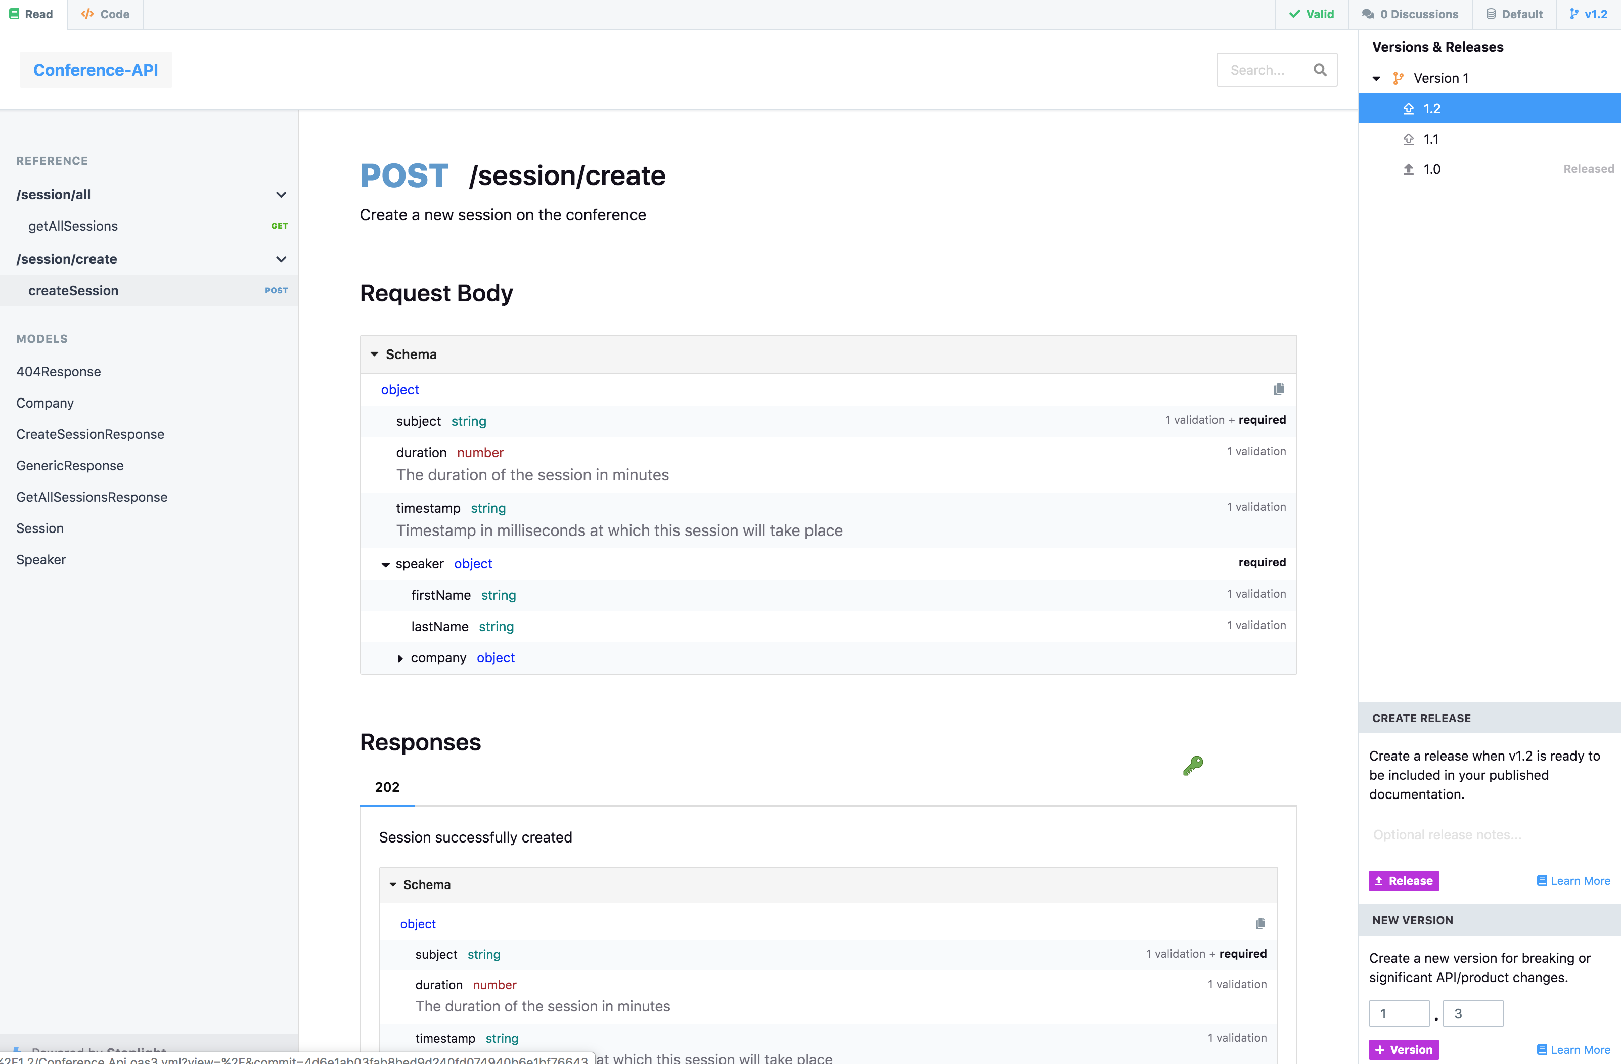
Task: Open the GetAllSessionsResponse model
Action: click(x=92, y=497)
